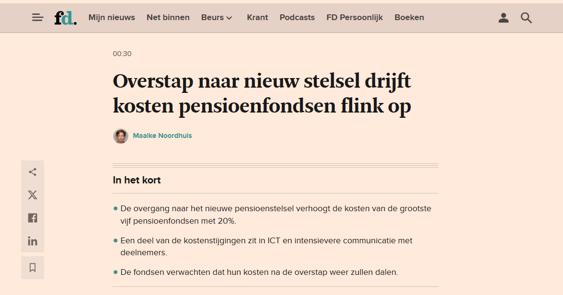
Task: Go to Boeken section
Action: click(409, 18)
